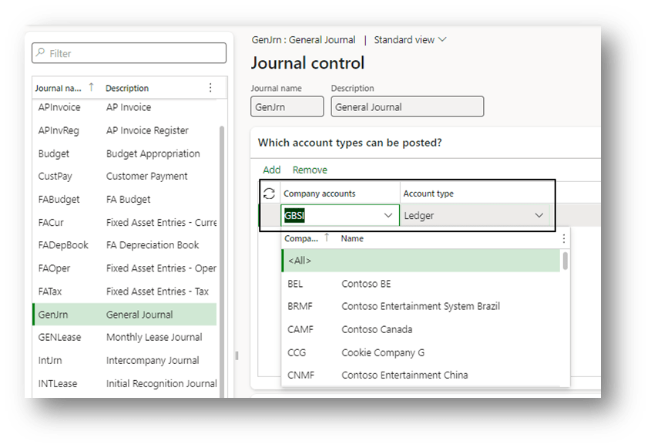The height and width of the screenshot is (448, 651).
Task: Click the Journal name GenJrn field
Action: pos(287,107)
